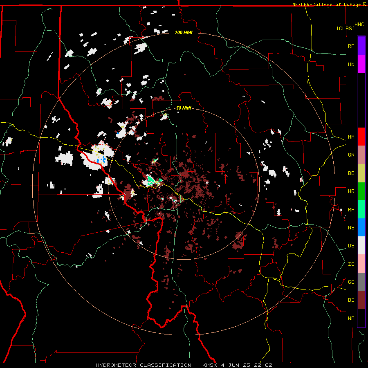Click the IC light-pink legend swatch

click(361, 264)
